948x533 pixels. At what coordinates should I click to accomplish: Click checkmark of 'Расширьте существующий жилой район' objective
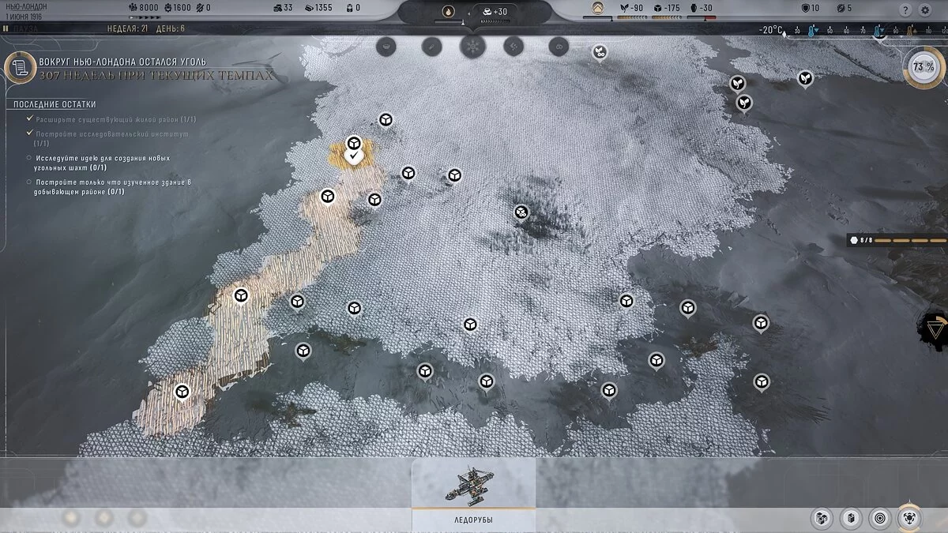click(x=29, y=119)
